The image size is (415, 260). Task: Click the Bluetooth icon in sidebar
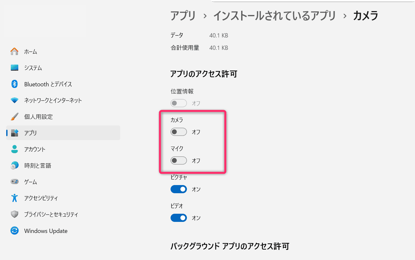(x=14, y=84)
